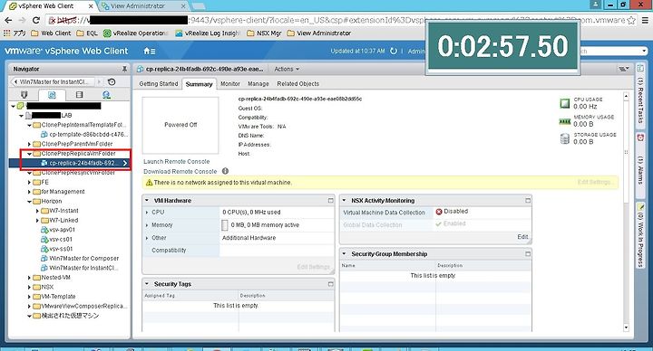This screenshot has height=351, width=653.
Task: Open the Getting Started tab
Action: (x=158, y=84)
